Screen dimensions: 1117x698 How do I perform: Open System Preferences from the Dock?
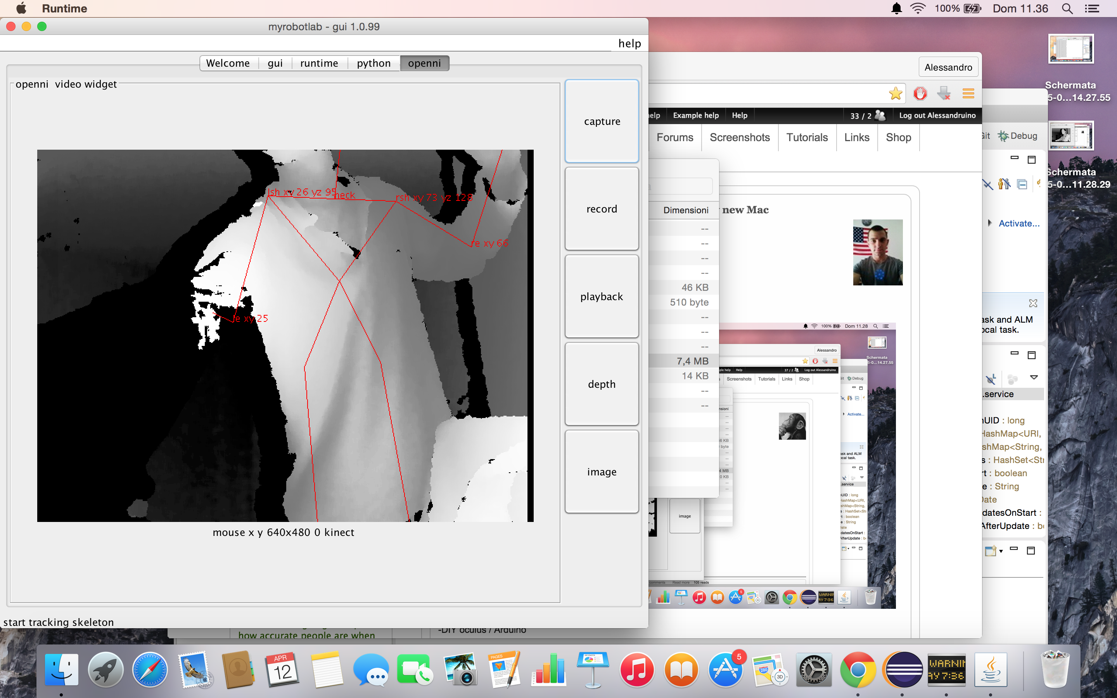point(814,669)
